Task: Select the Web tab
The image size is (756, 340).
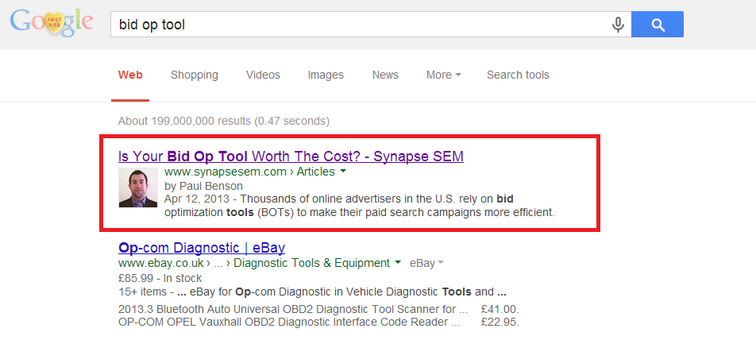Action: (x=130, y=75)
